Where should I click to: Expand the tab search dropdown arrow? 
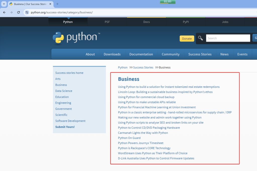click(4, 4)
